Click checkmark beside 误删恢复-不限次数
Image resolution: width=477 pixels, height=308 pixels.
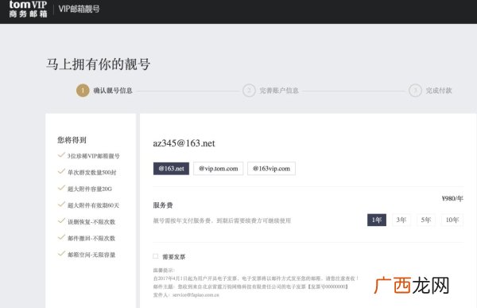tap(61, 221)
